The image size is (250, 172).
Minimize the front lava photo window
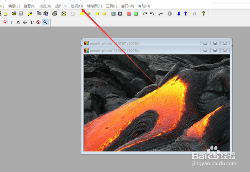click(x=205, y=51)
